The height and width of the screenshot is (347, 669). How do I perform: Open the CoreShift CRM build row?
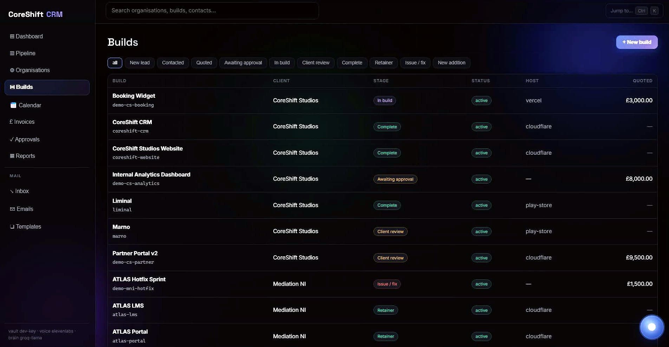[x=382, y=127]
